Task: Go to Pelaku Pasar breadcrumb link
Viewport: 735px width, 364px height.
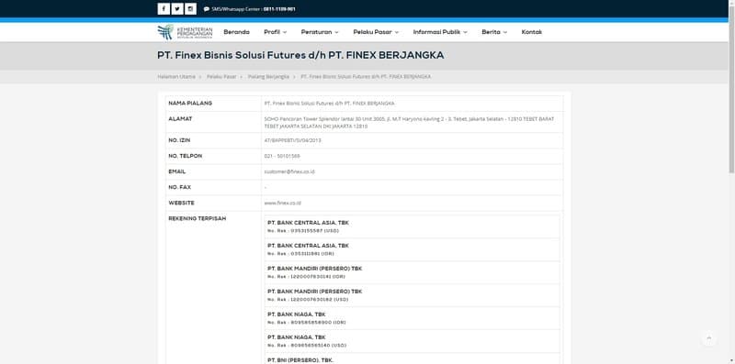Action: pyautogui.click(x=221, y=76)
